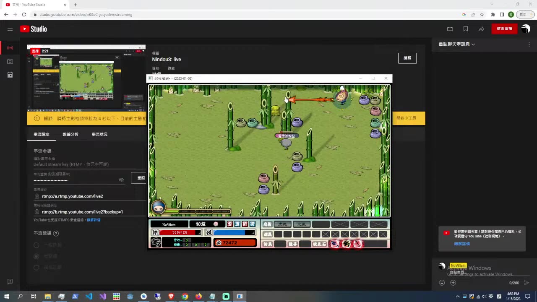Viewport: 537px width, 302px height.
Task: Open the YouTube Studio hamburger menu
Action: [10, 29]
